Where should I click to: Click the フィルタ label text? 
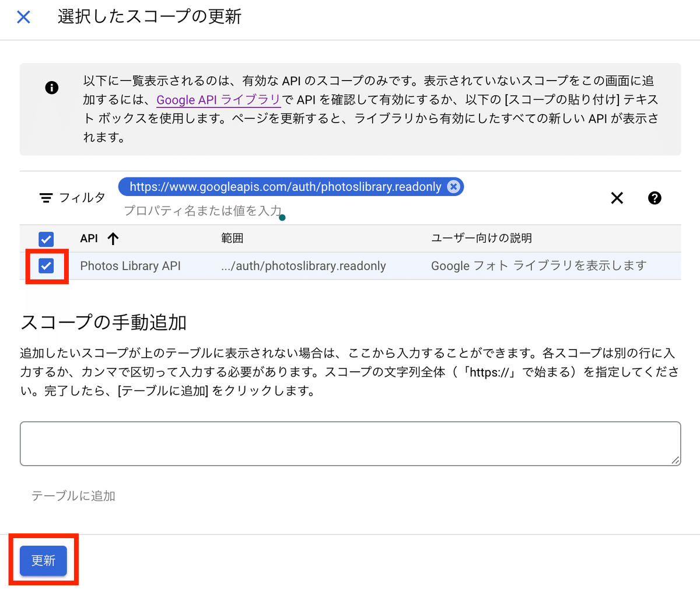[x=82, y=198]
